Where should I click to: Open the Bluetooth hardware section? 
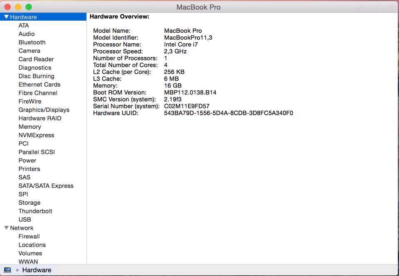pyautogui.click(x=32, y=42)
